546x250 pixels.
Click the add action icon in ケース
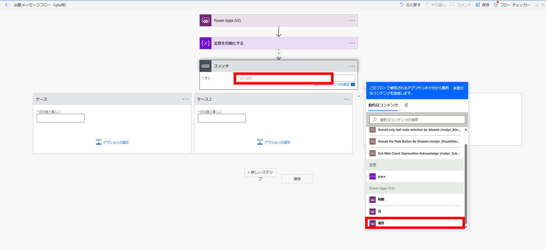[99, 142]
